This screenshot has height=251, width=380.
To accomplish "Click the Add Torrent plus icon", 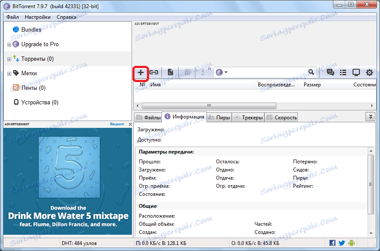I will click(x=141, y=73).
